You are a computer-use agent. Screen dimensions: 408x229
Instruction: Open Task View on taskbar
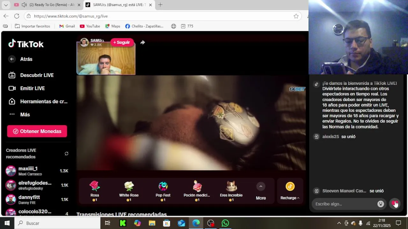(x=108, y=223)
